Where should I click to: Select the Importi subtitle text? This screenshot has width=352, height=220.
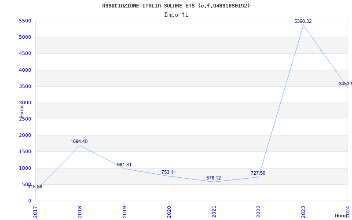[x=176, y=15]
